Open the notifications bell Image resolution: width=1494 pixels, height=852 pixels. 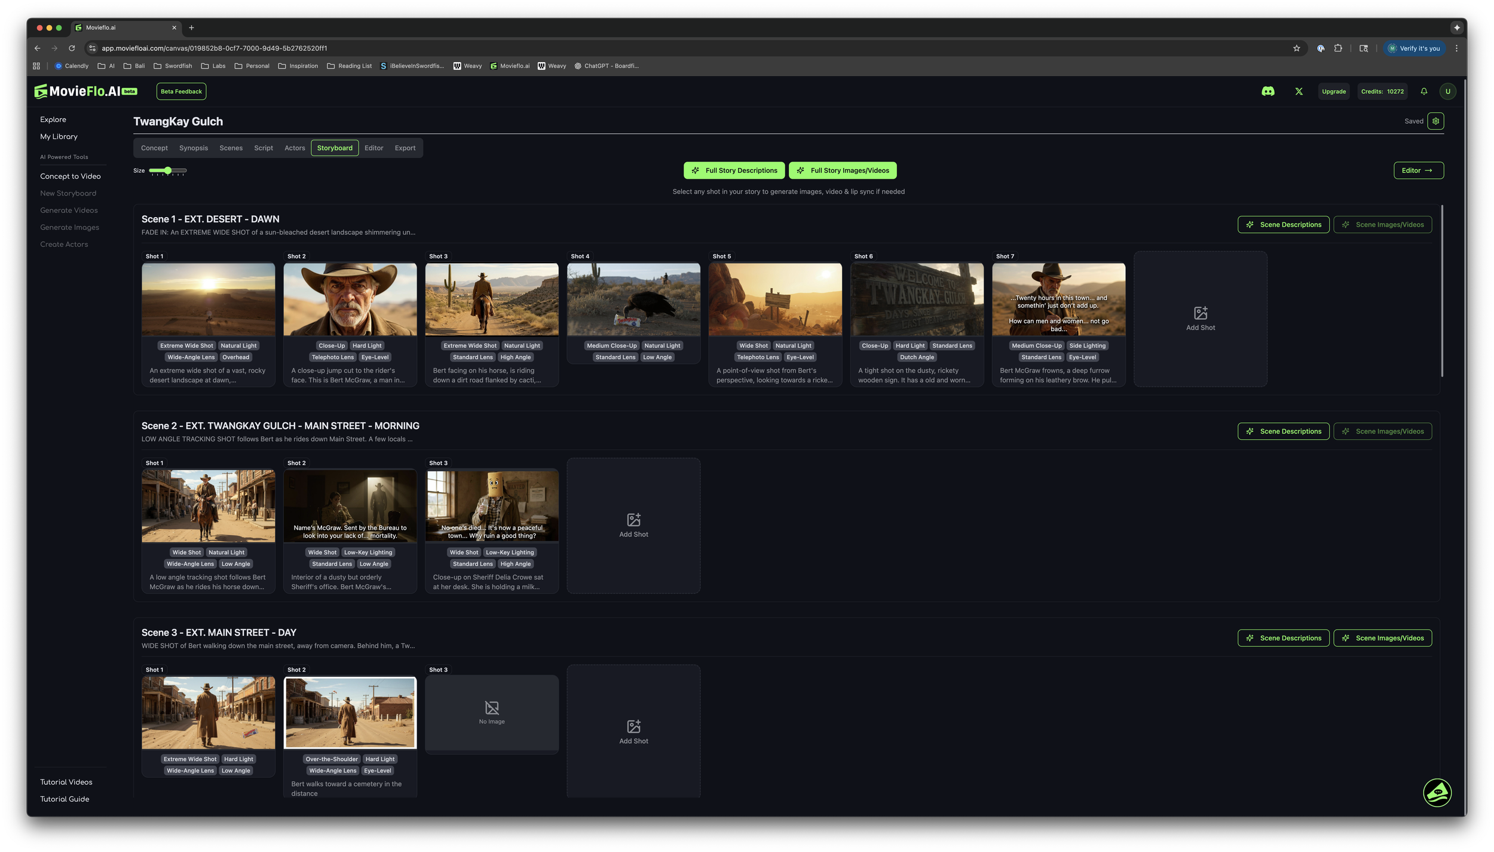coord(1423,91)
